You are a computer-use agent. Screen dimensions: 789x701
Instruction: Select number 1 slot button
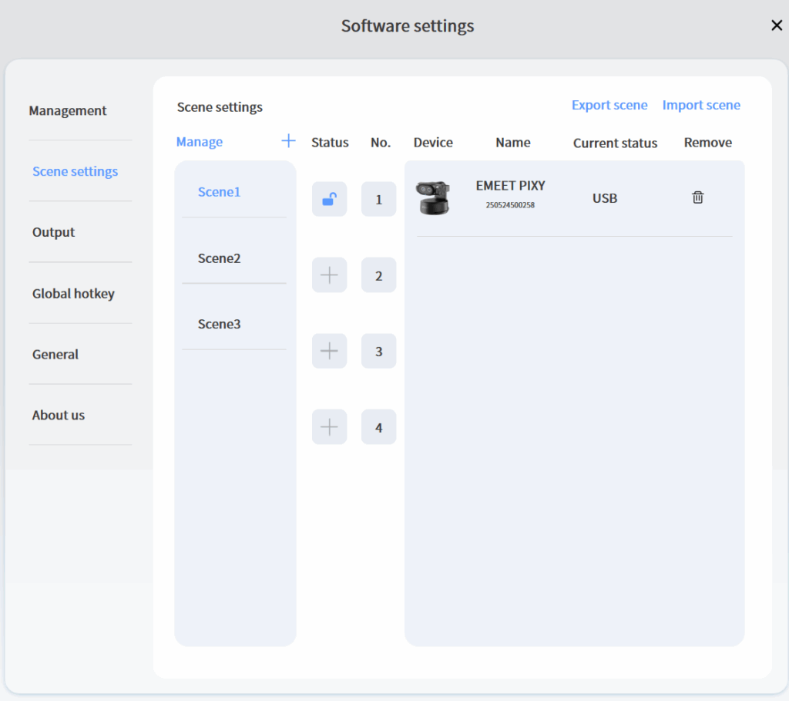pyautogui.click(x=378, y=199)
